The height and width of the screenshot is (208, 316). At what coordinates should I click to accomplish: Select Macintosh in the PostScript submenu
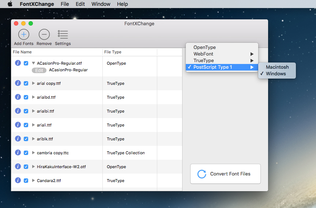(277, 67)
